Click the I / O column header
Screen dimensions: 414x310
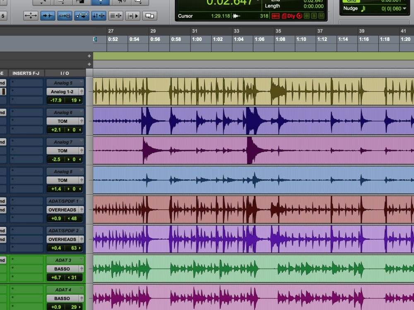65,73
